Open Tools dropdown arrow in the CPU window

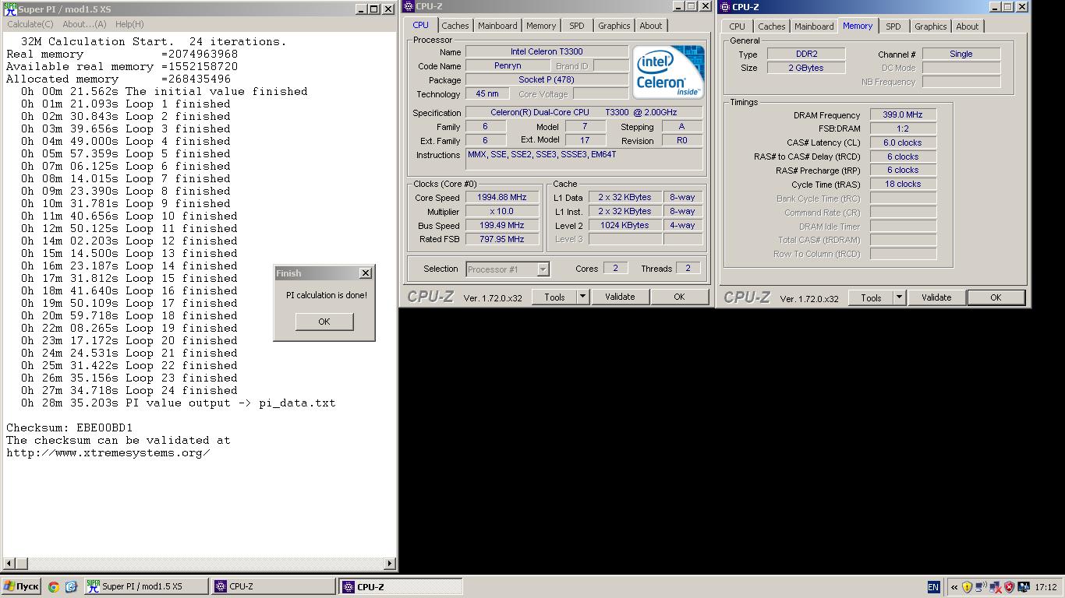(582, 297)
